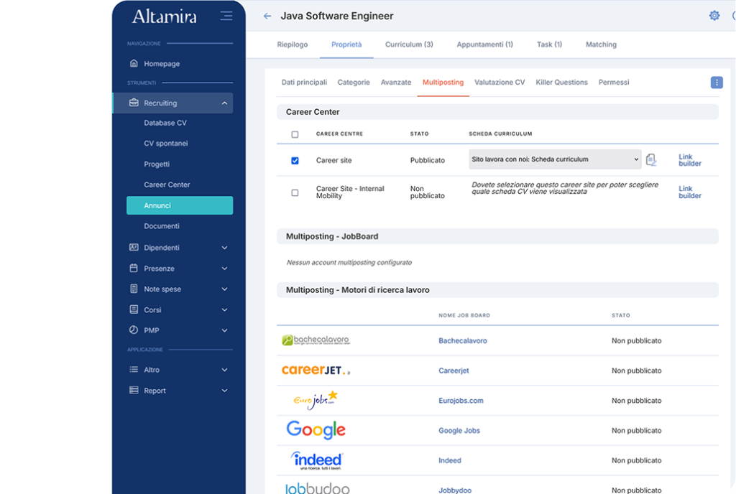Viewport: 736px width, 494px height.
Task: Open the settings gear icon
Action: click(714, 16)
